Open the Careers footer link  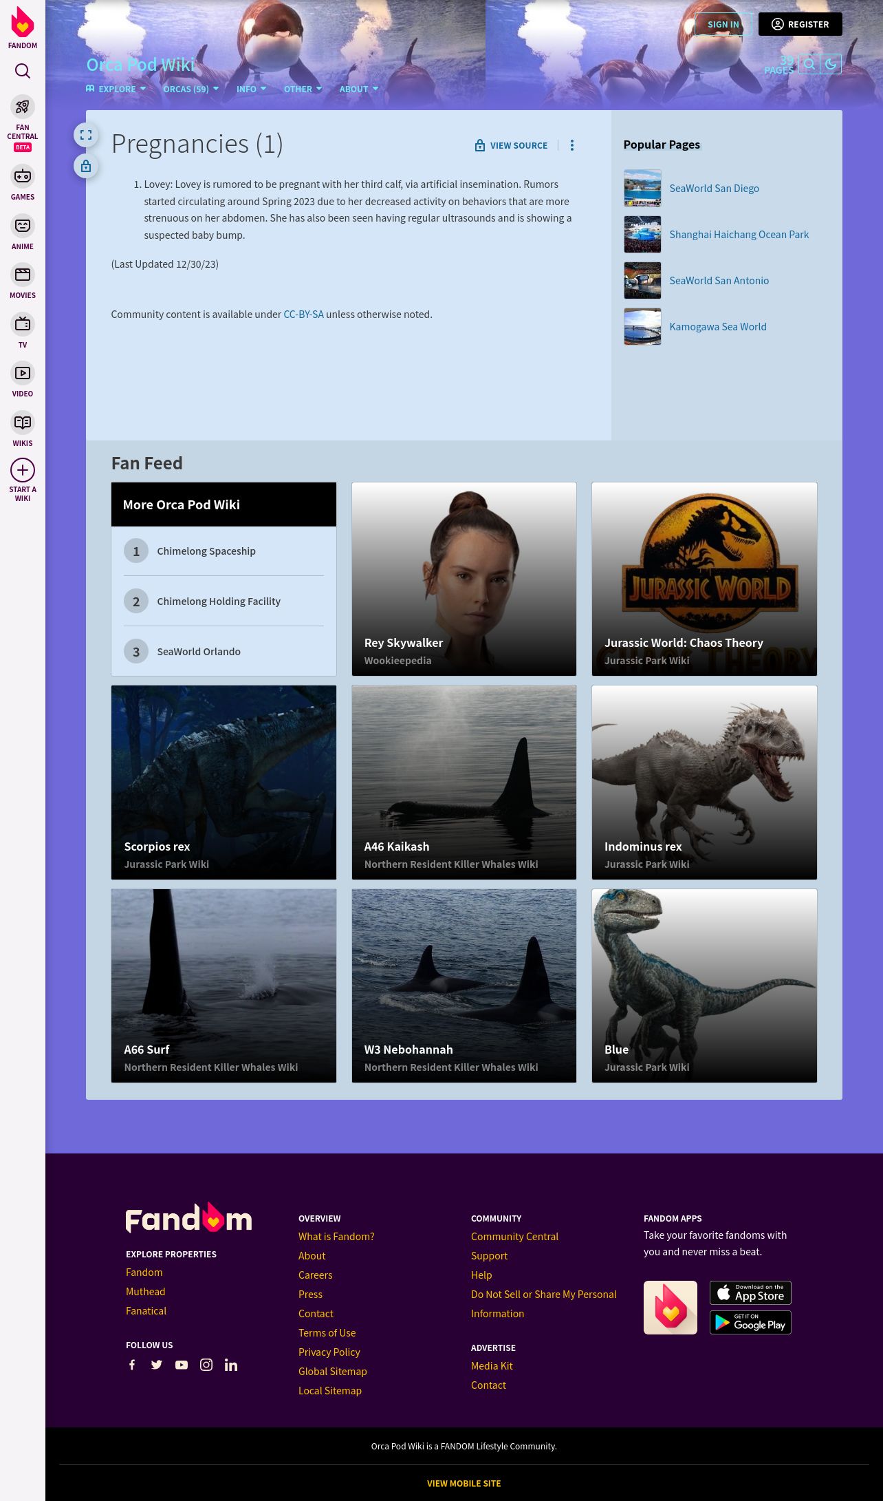(x=315, y=1275)
